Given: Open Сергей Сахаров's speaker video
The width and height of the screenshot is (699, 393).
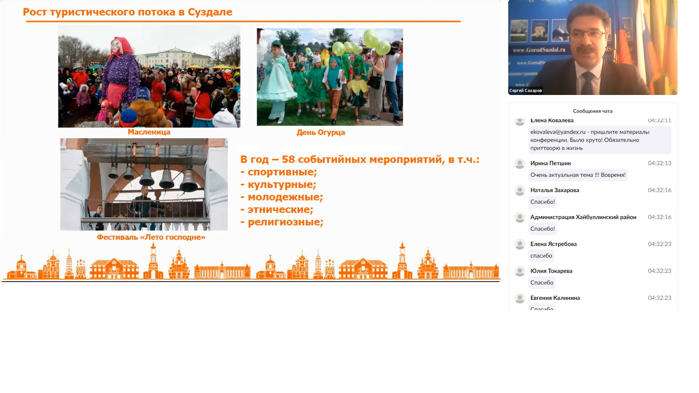Looking at the screenshot, I should point(593,47).
